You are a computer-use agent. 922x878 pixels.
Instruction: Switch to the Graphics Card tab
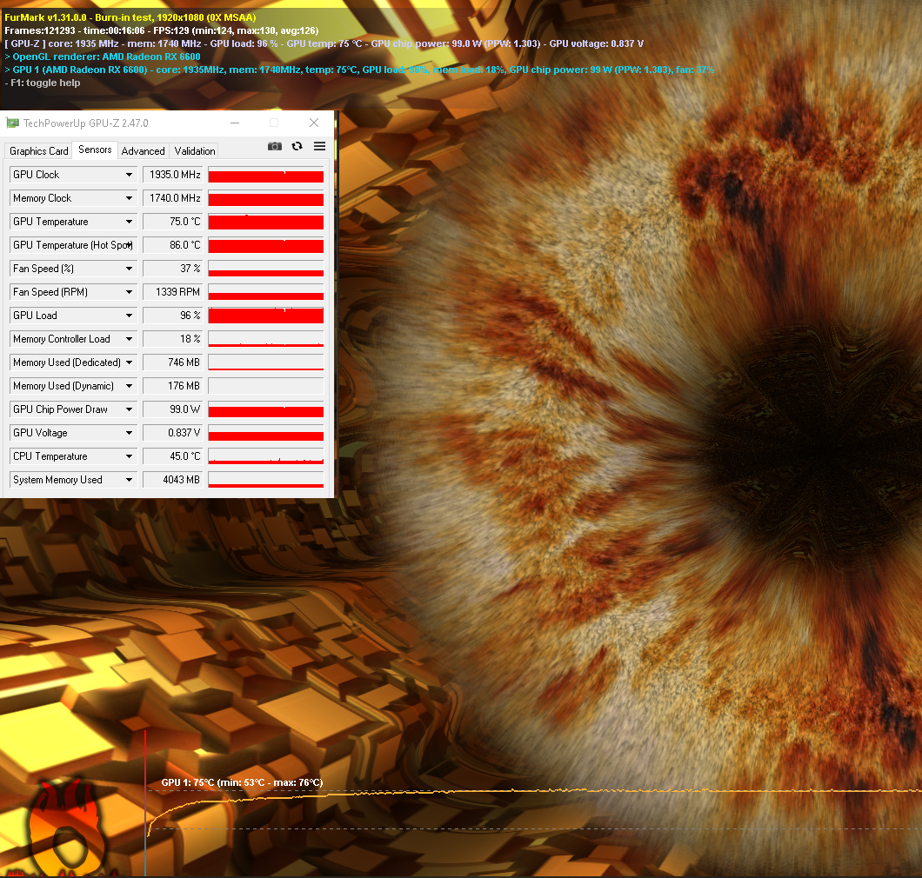[x=39, y=151]
